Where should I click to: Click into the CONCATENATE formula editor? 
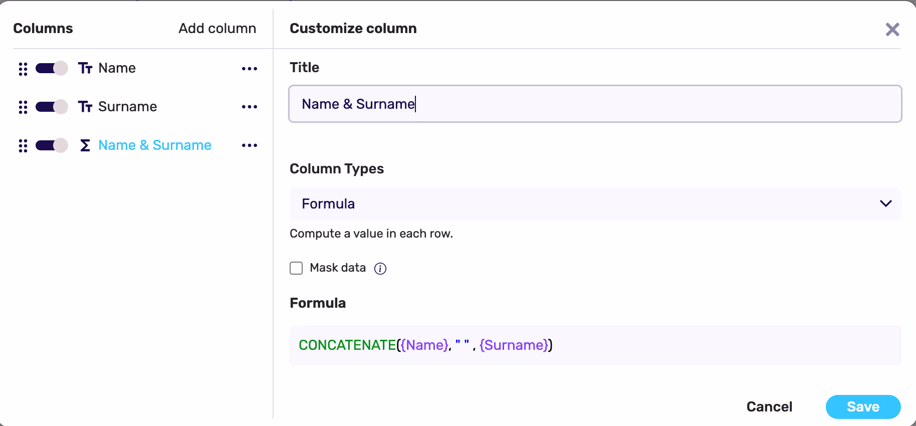pyautogui.click(x=595, y=345)
